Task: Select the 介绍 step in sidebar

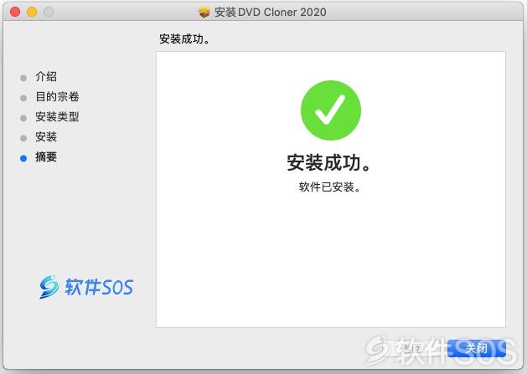Action: pos(46,76)
